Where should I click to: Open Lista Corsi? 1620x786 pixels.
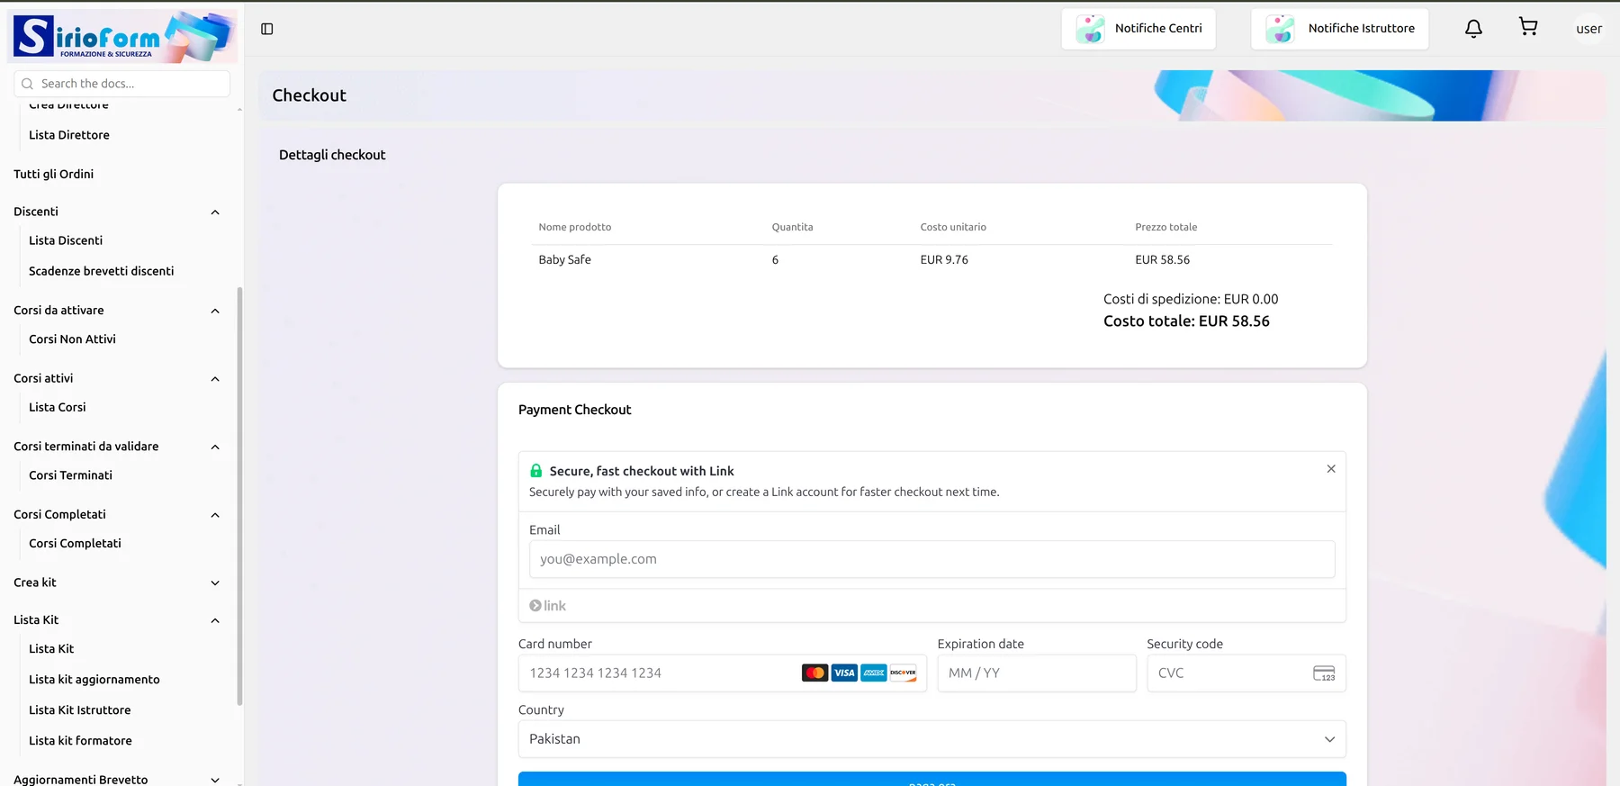coord(58,407)
